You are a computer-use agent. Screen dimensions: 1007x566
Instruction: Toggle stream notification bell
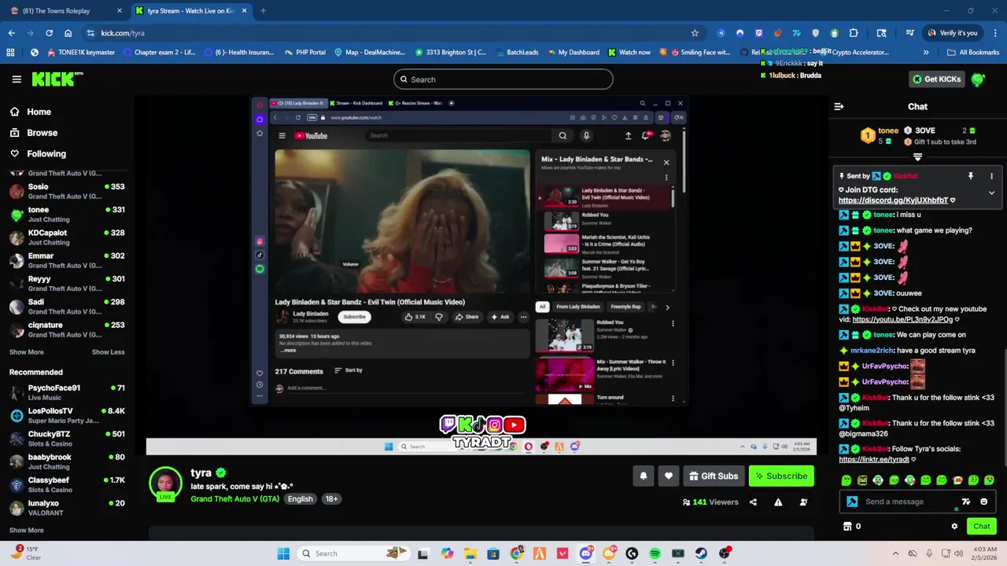click(643, 476)
